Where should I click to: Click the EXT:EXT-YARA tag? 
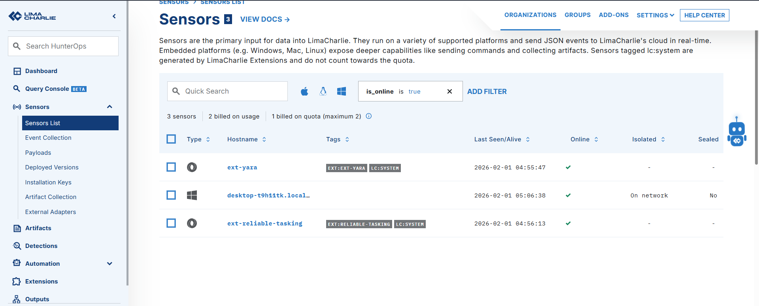tap(347, 168)
